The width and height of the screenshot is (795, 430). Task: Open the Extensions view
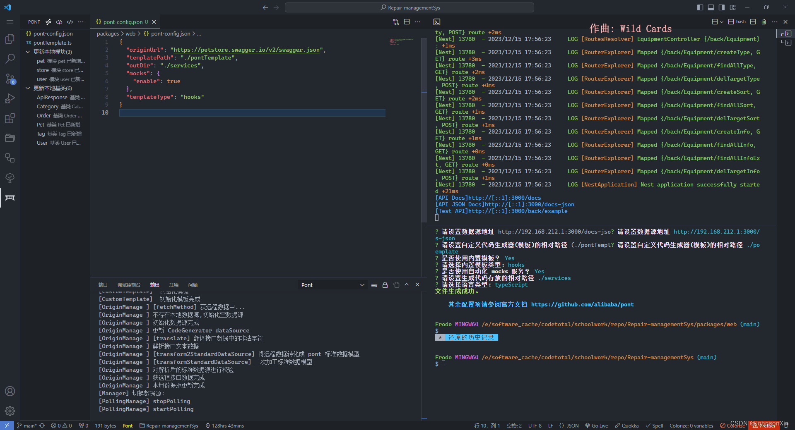pos(10,118)
